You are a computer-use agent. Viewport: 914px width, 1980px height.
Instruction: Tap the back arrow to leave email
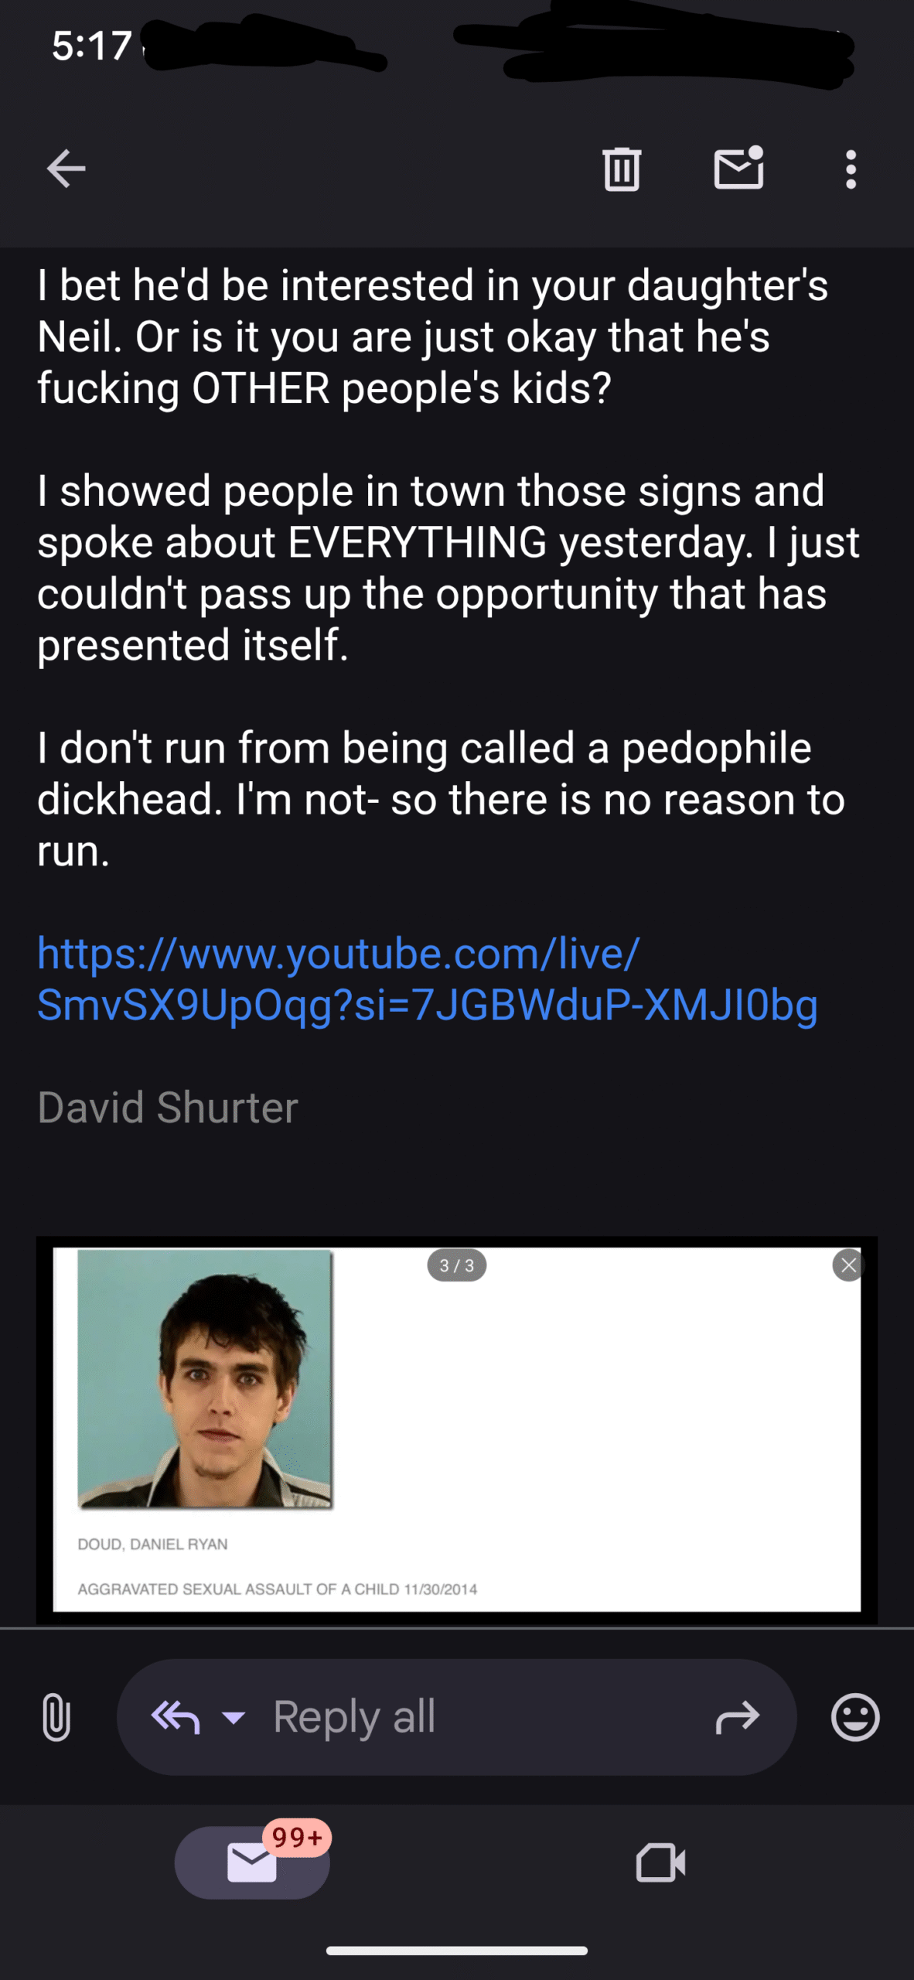tap(67, 169)
